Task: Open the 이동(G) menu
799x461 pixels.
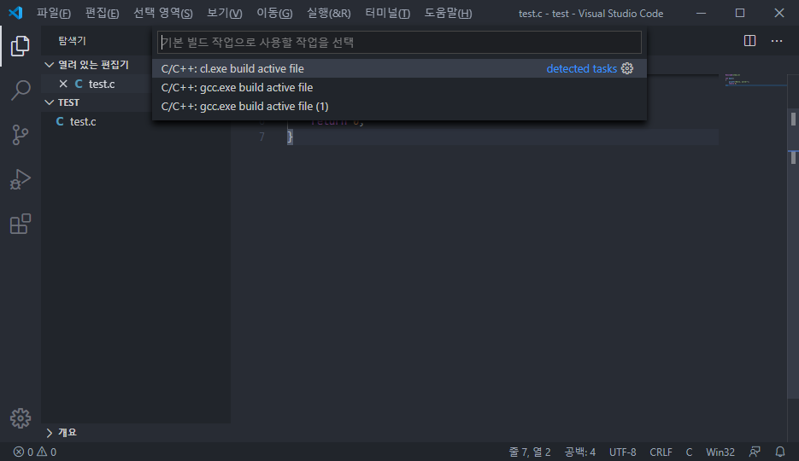Action: point(274,13)
